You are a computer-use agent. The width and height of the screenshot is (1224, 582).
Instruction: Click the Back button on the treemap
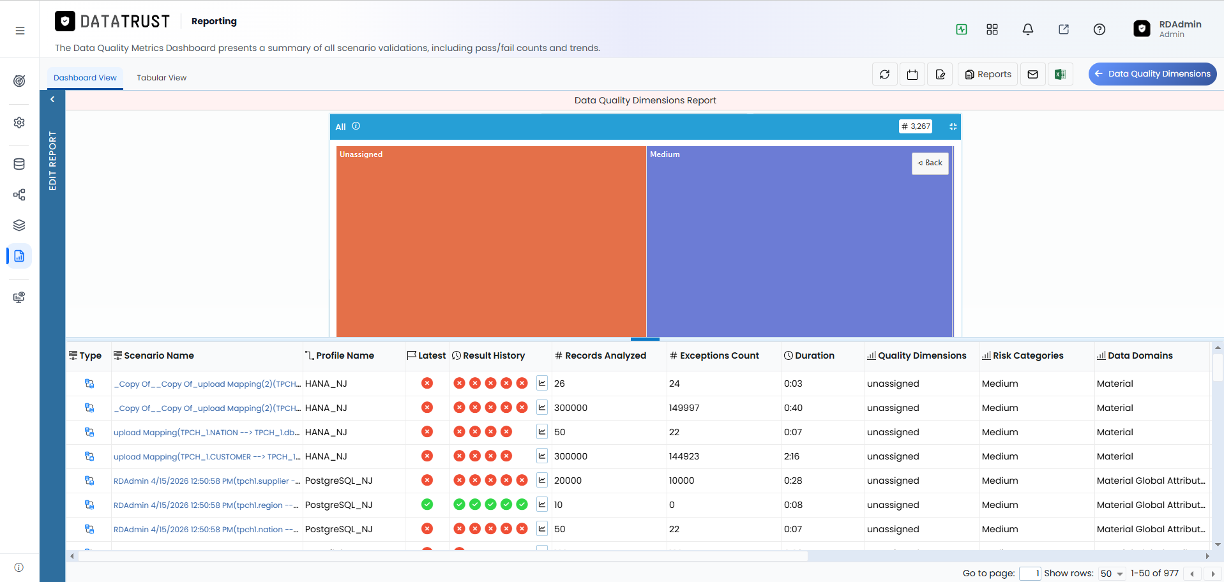930,163
